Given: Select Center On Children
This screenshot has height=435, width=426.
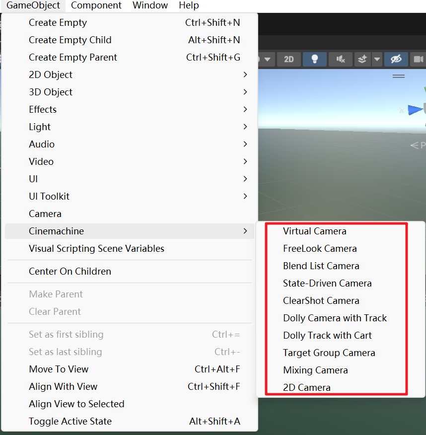Looking at the screenshot, I should click(130, 271).
